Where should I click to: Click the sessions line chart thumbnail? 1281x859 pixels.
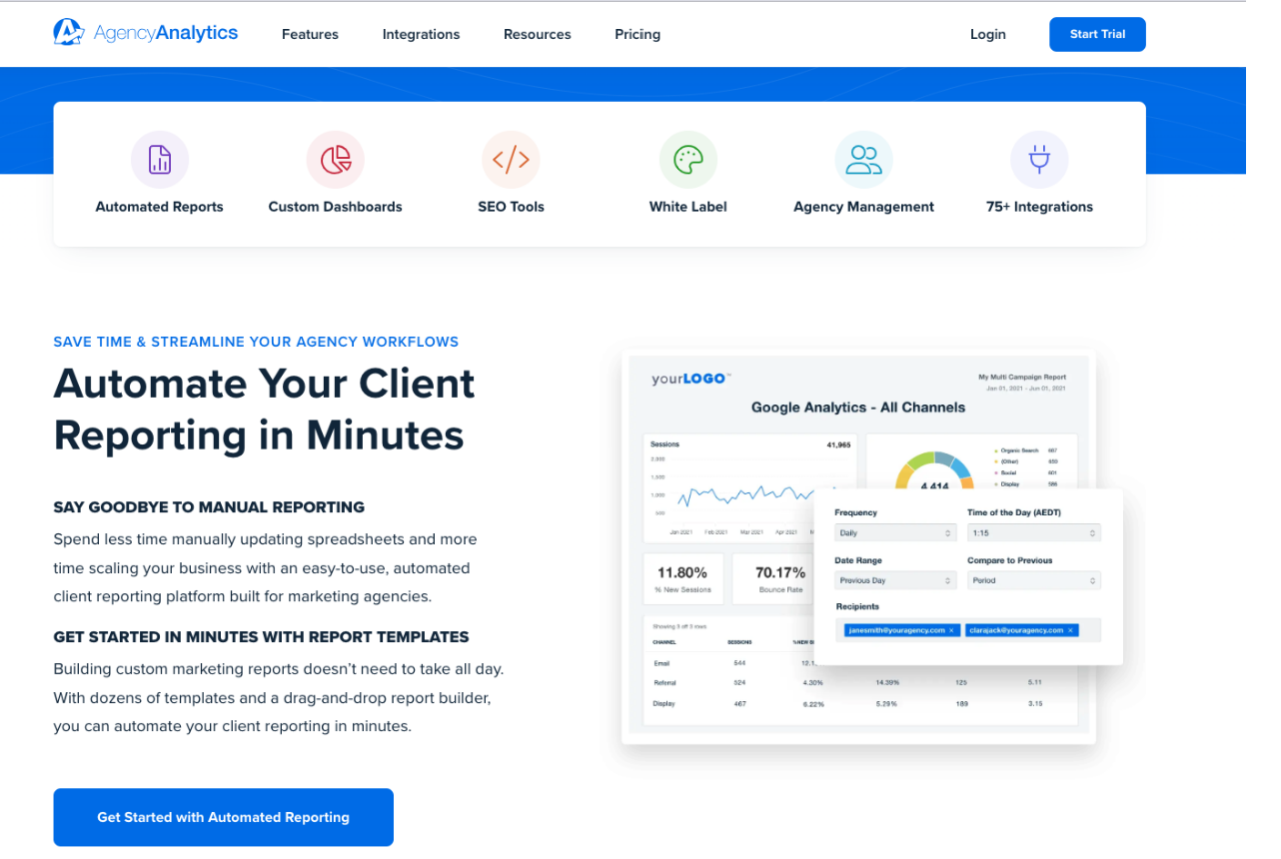coord(748,489)
